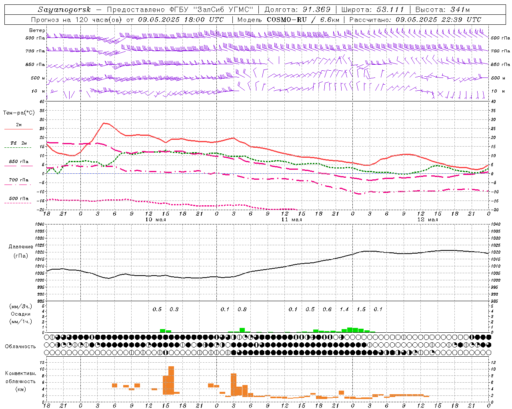
Task: Click the '0.3' precipitation value
Action: coord(174,309)
